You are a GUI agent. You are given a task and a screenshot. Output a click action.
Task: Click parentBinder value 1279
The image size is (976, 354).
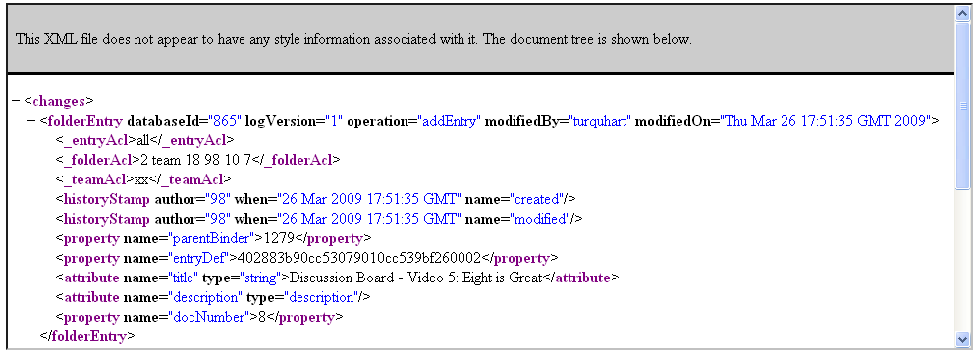point(280,239)
